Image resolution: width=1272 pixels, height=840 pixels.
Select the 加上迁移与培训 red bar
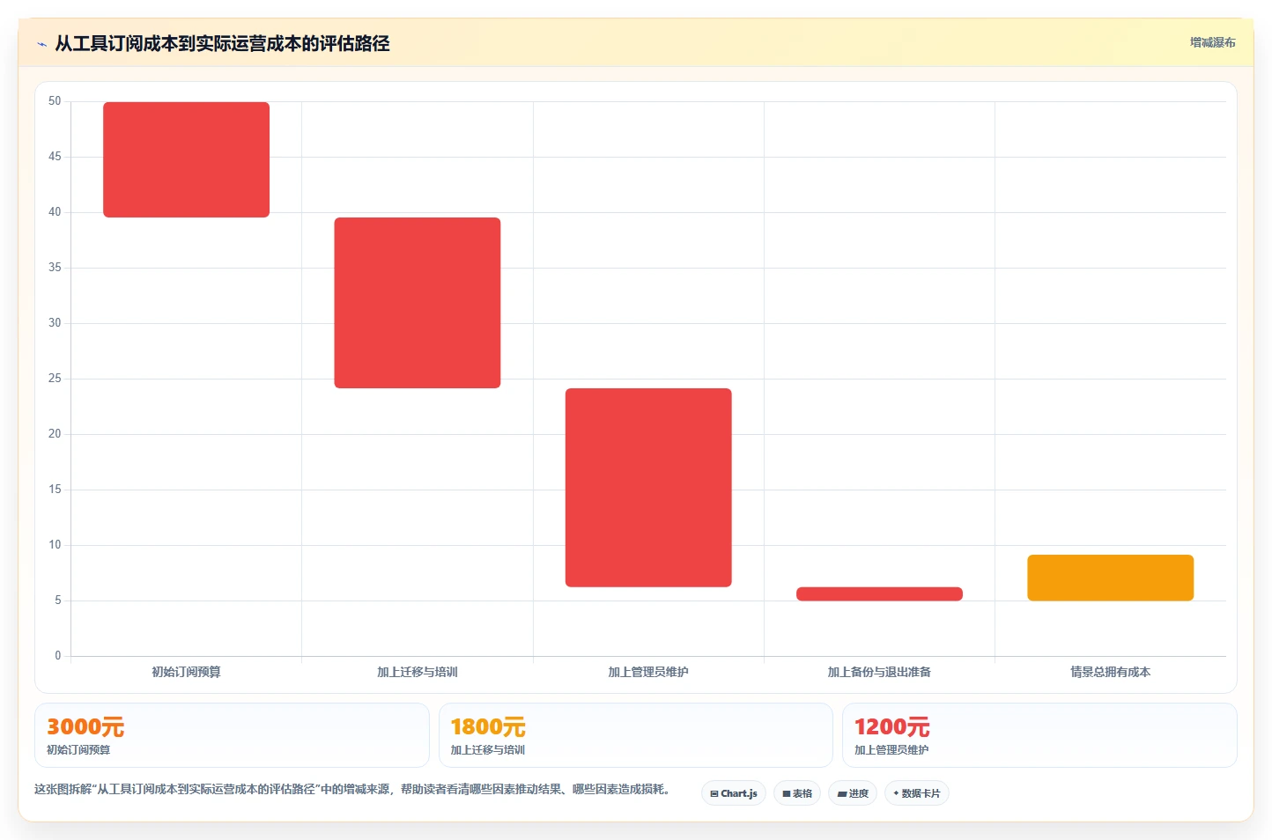click(x=418, y=303)
